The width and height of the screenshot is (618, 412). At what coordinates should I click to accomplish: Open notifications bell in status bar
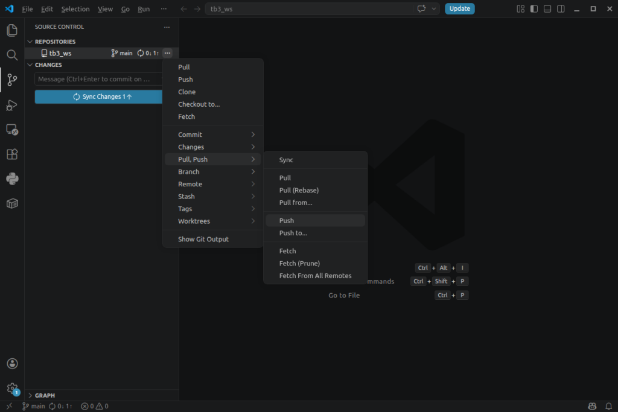tap(608, 406)
